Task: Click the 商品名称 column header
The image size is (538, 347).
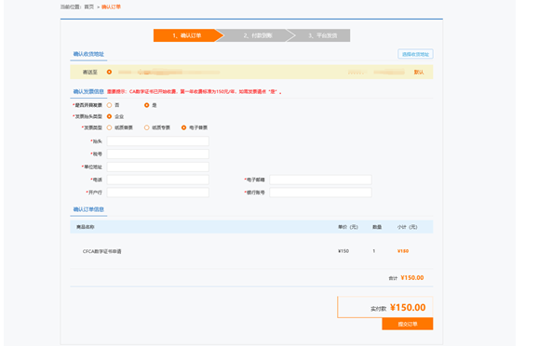Action: pos(86,227)
